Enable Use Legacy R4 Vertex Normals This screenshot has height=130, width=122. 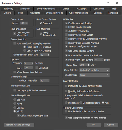(x=15, y=90)
